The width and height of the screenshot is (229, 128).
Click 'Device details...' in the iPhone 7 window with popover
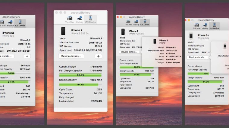tap(129, 52)
